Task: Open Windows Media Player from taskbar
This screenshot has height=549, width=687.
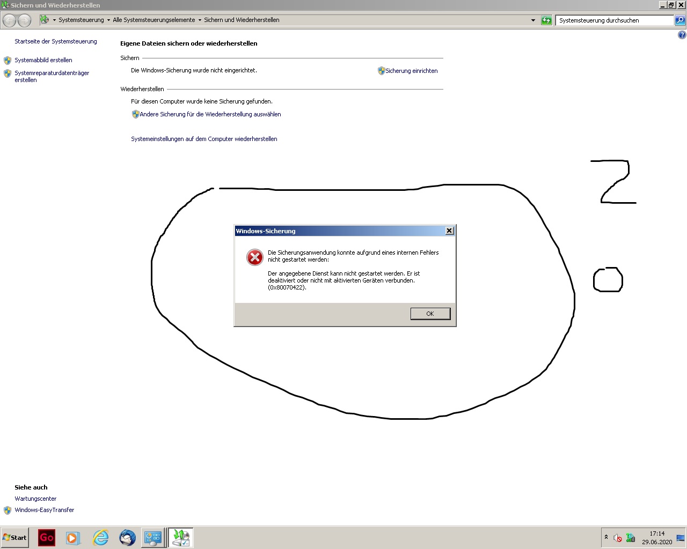Action: point(73,538)
